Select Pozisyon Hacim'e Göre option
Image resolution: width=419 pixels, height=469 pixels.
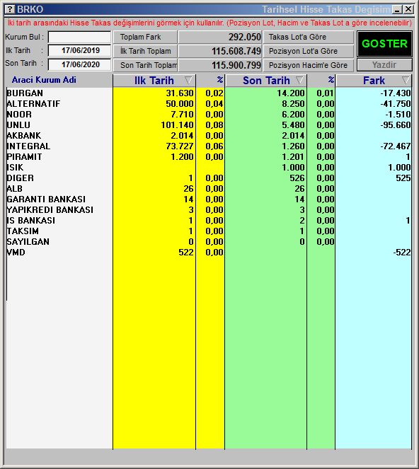(x=309, y=65)
